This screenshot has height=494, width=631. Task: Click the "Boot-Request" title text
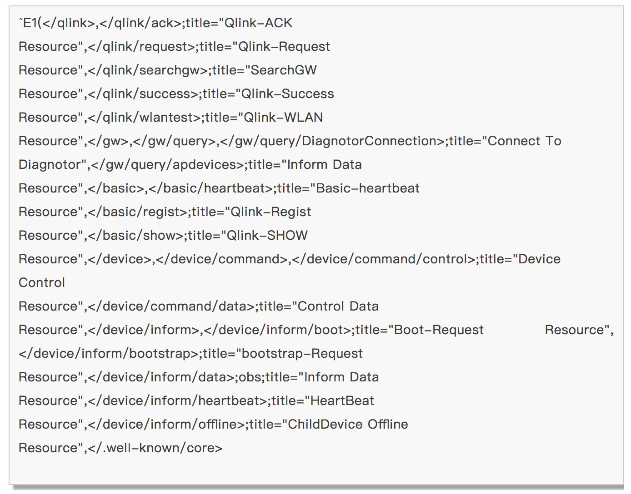coord(439,330)
